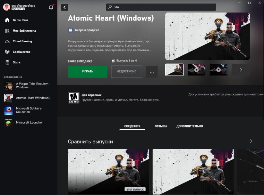Image resolution: width=264 pixels, height=195 pixels.
Task: Click the Atomic Heart (Windows) sidebar text
Action: (x=33, y=98)
